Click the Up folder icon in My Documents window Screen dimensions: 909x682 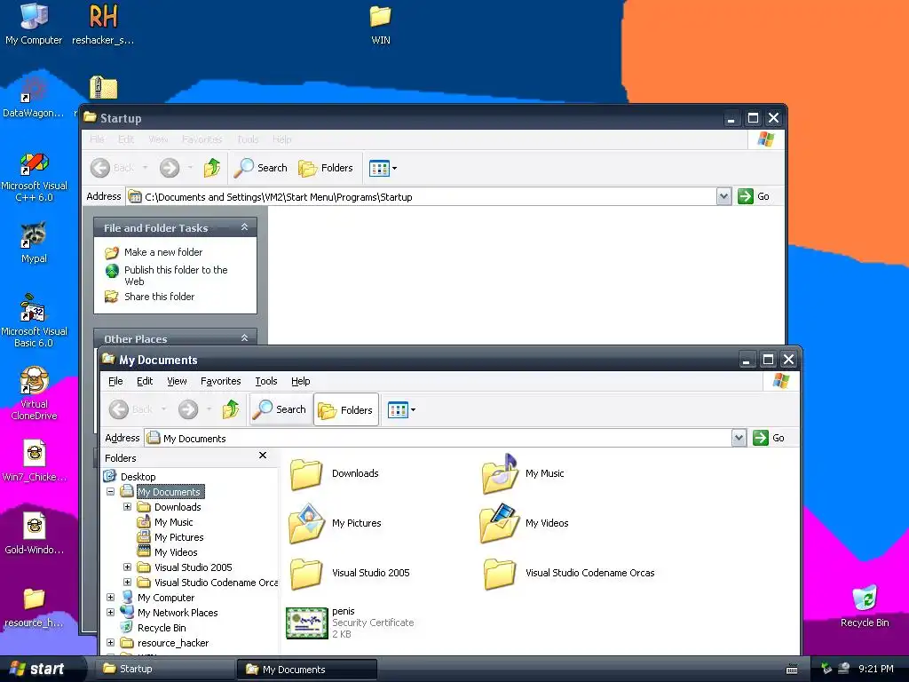click(x=231, y=409)
